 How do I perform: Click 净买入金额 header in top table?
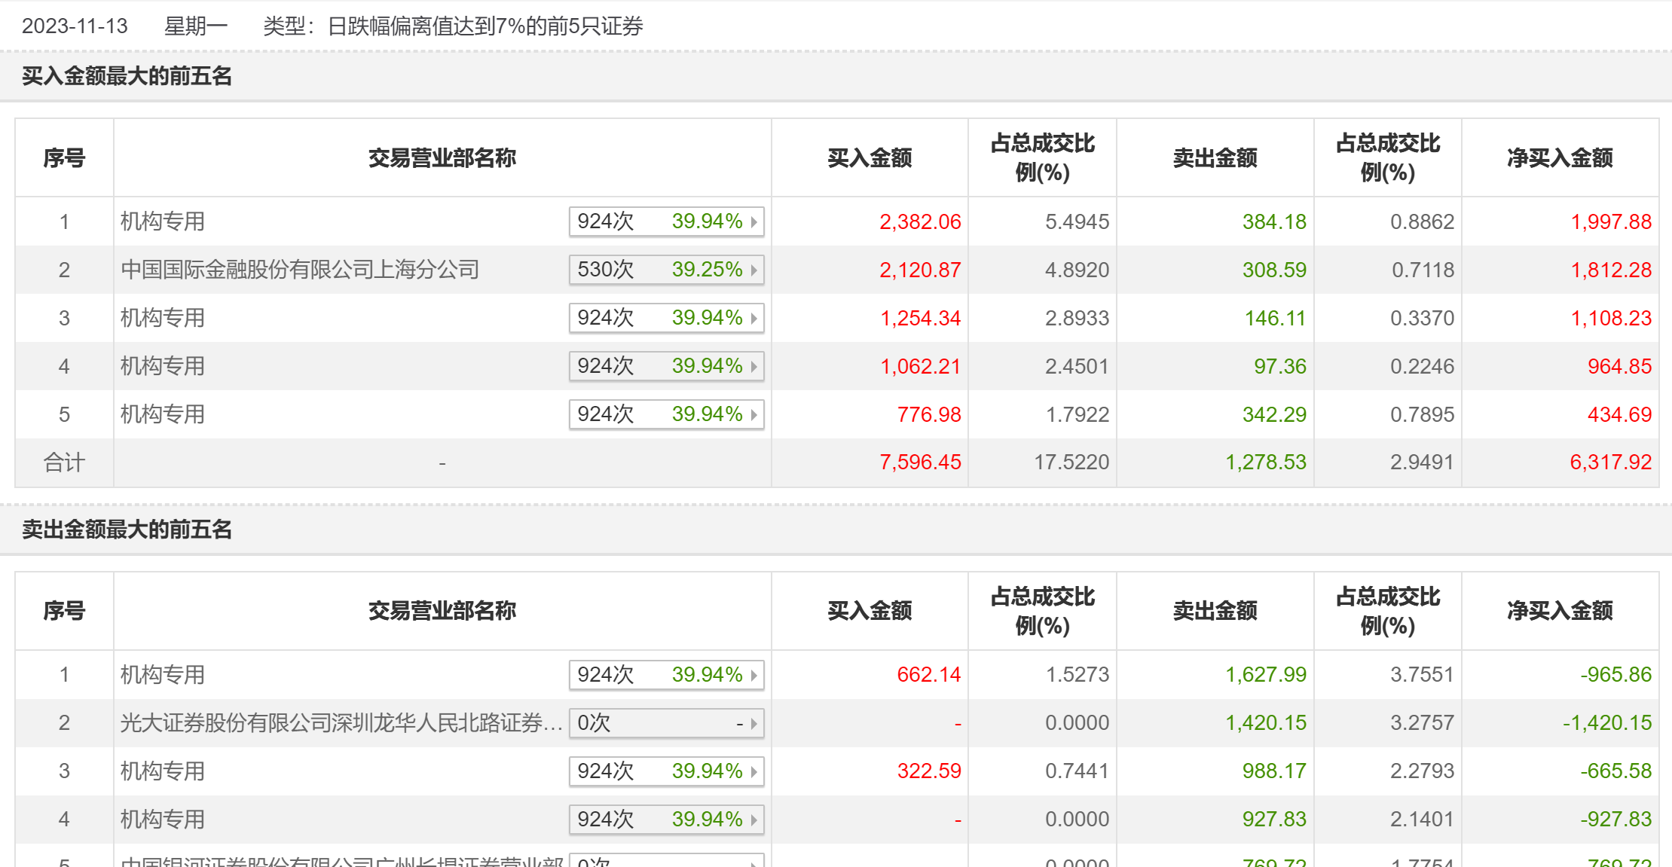1560,158
